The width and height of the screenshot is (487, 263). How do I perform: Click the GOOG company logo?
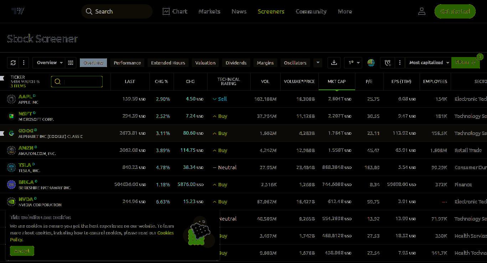tap(11, 133)
